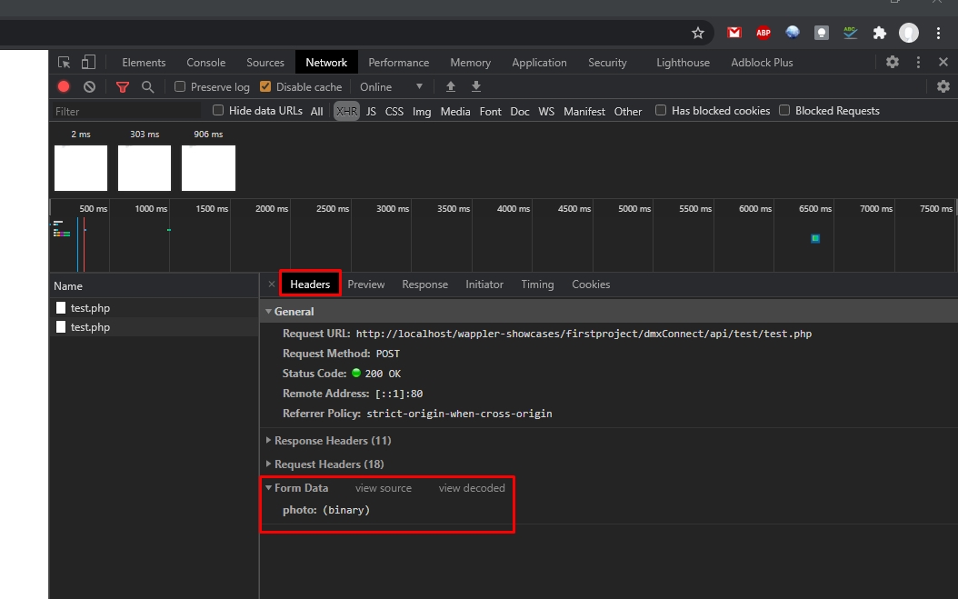Click the inspect element picker icon
The height and width of the screenshot is (599, 958).
(x=64, y=63)
